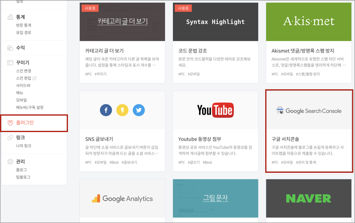Click #글쓰기 tag on Youtube card

tap(194, 163)
